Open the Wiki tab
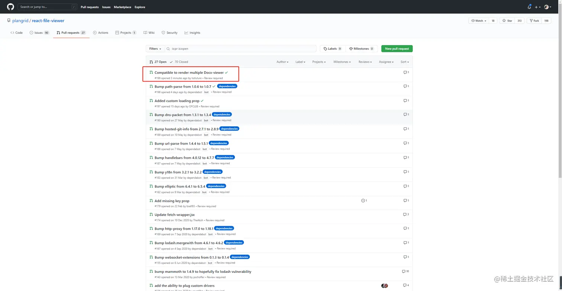The height and width of the screenshot is (291, 562). tap(149, 33)
